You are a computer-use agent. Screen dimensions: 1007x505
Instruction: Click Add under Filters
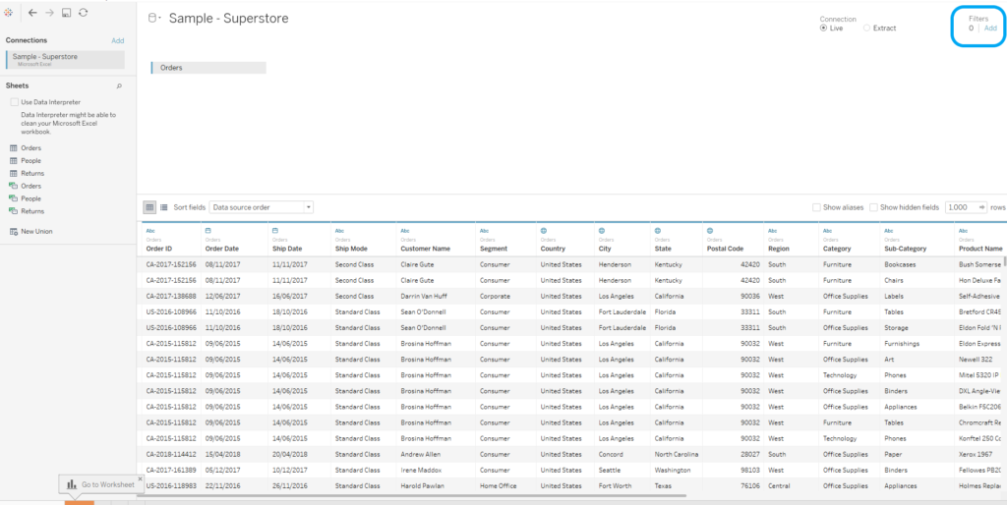click(990, 28)
